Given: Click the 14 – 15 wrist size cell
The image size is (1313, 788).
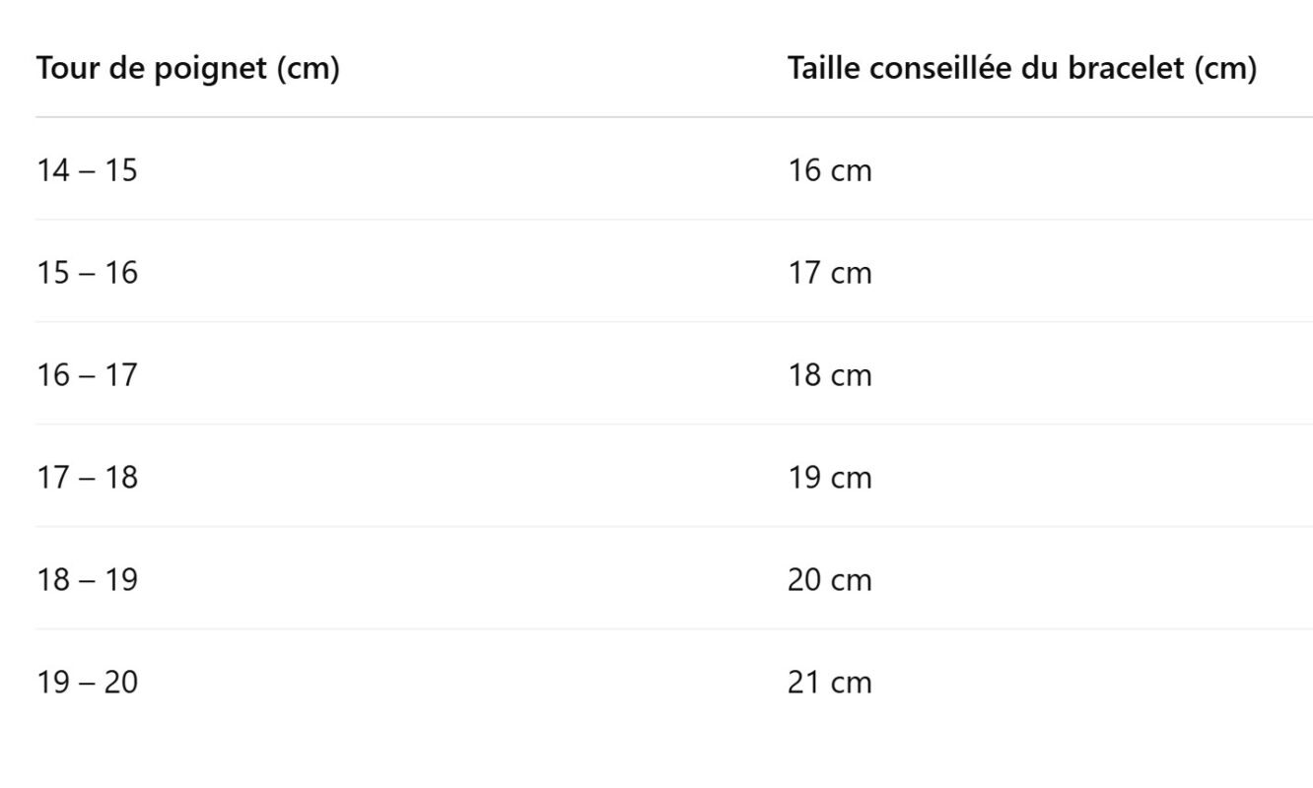Looking at the screenshot, I should tap(88, 170).
